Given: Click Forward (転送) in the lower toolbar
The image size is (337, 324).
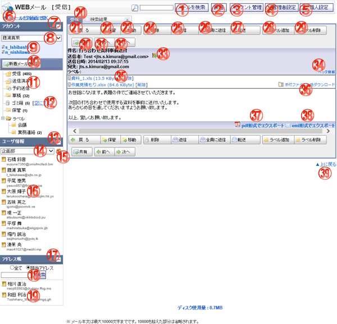Looking at the screenshot, I should tap(245, 140).
